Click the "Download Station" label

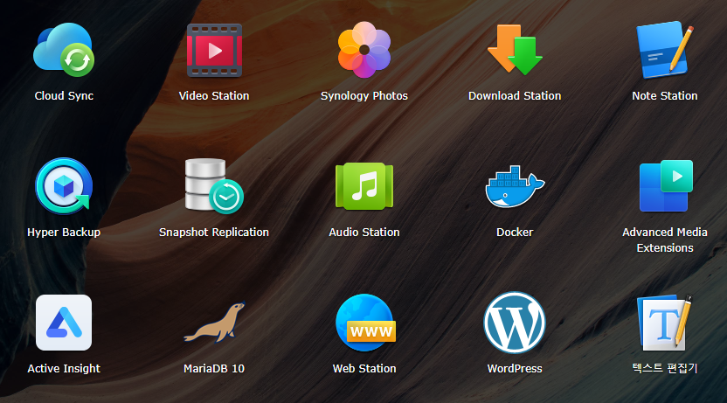click(x=515, y=96)
